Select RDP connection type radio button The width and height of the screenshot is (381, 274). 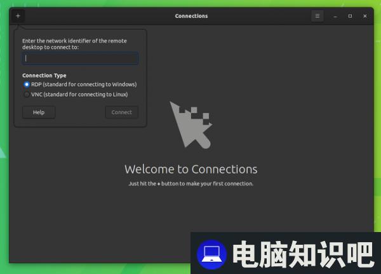(27, 85)
